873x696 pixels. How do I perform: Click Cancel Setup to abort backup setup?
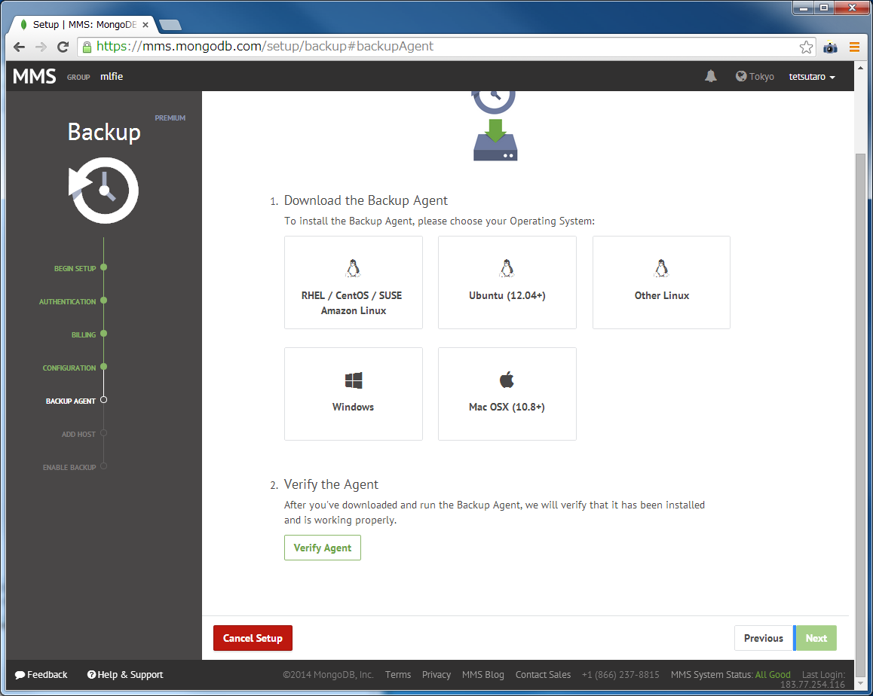coord(253,638)
